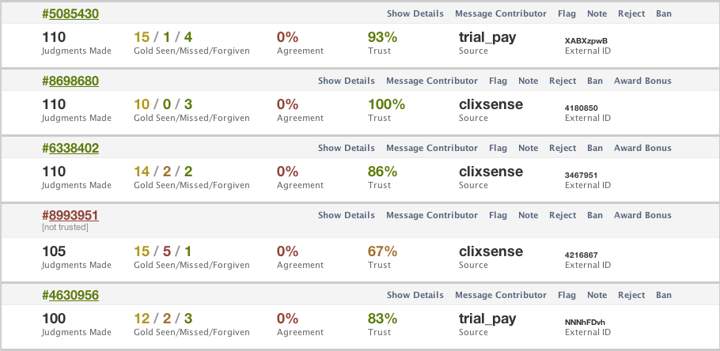Open contributor #4630956 link

(70, 295)
